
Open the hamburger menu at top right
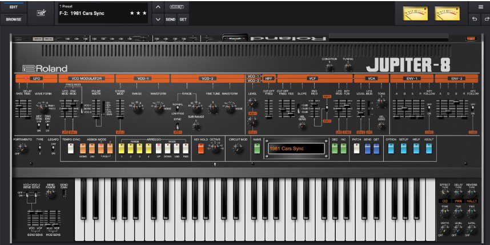(480, 7)
